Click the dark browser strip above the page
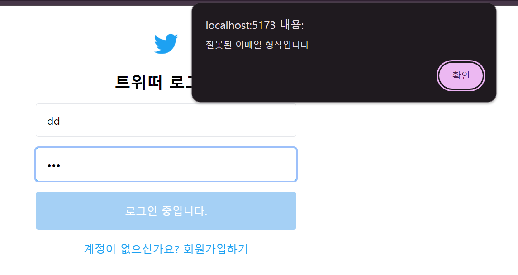 pos(96,3)
